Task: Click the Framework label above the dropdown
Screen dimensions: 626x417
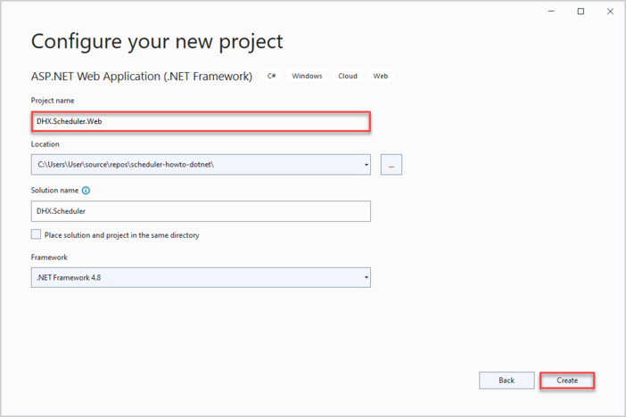Action: tap(49, 258)
